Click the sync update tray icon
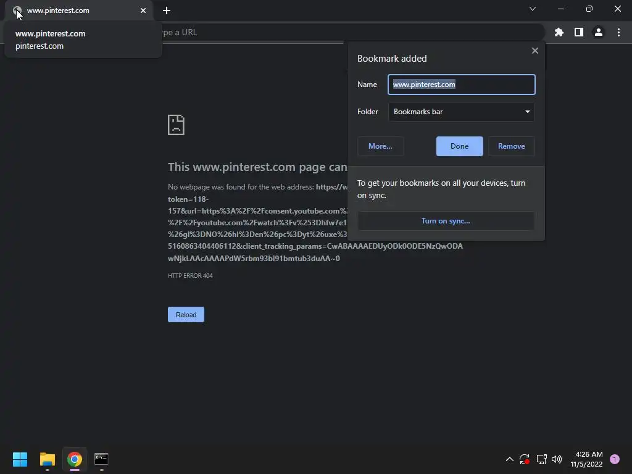The height and width of the screenshot is (474, 632). click(x=525, y=459)
